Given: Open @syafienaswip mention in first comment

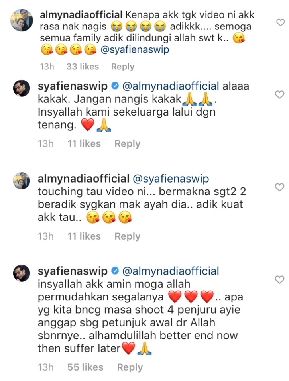Looking at the screenshot, I should point(135,49).
